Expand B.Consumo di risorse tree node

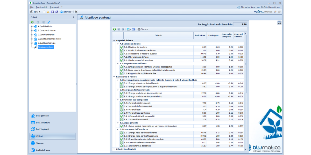pyautogui.click(x=32, y=30)
